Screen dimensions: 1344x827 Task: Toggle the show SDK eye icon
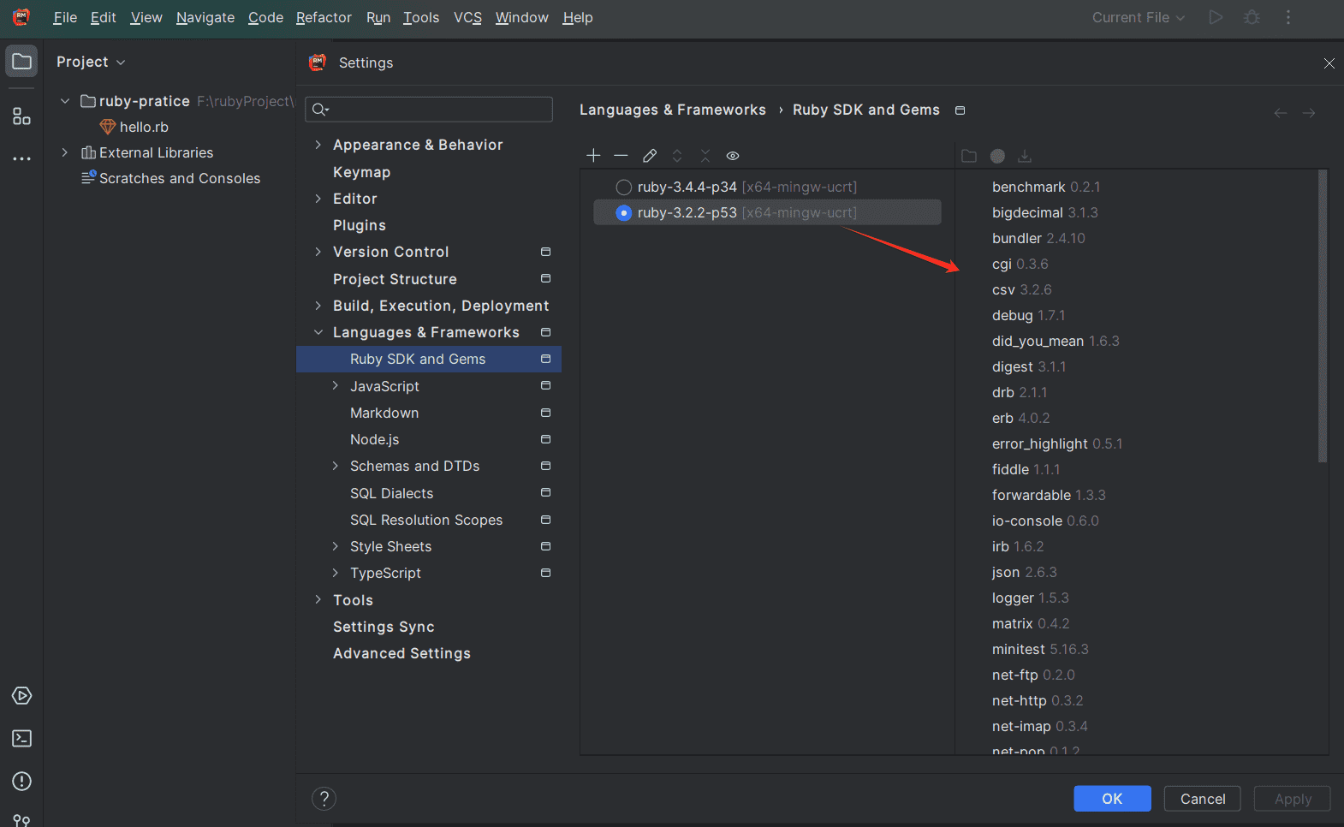733,156
